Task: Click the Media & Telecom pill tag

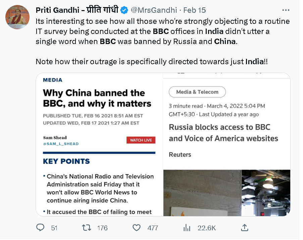Action: (x=197, y=92)
